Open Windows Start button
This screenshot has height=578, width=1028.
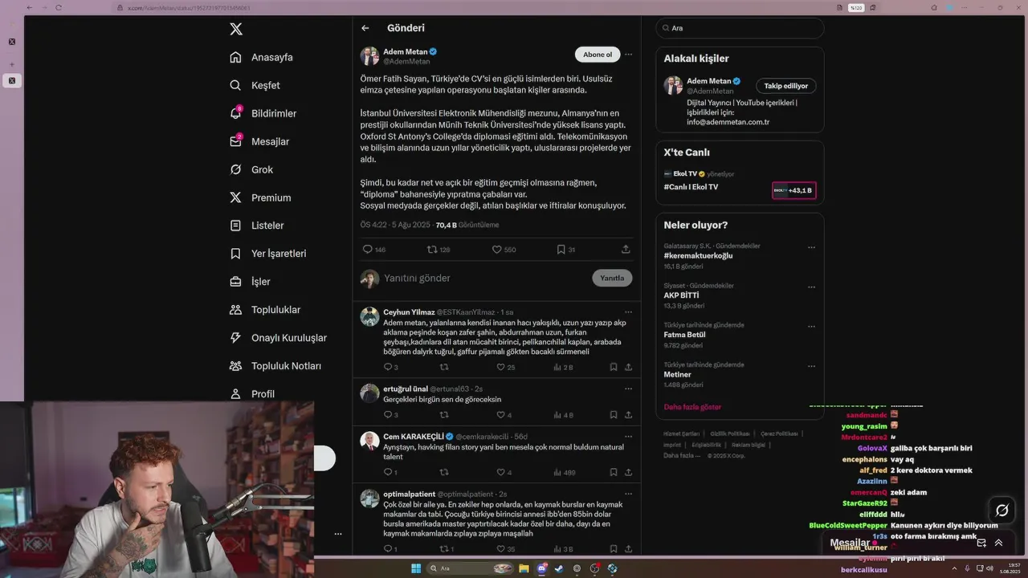pos(416,568)
